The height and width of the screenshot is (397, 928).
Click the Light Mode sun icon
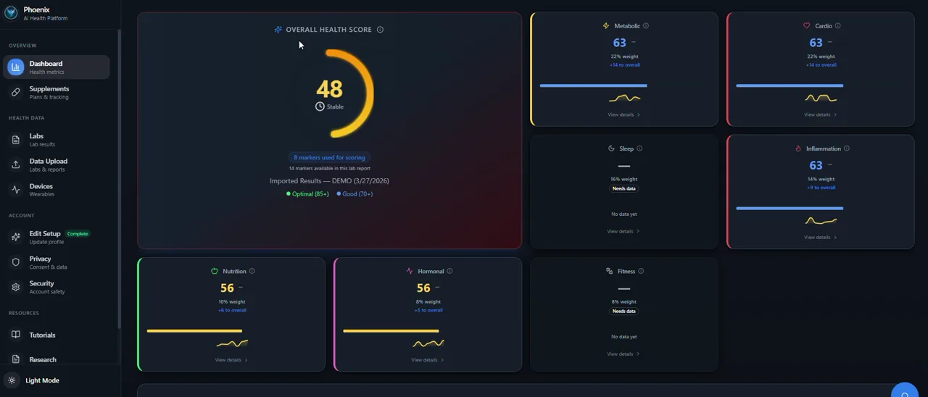[x=12, y=380]
